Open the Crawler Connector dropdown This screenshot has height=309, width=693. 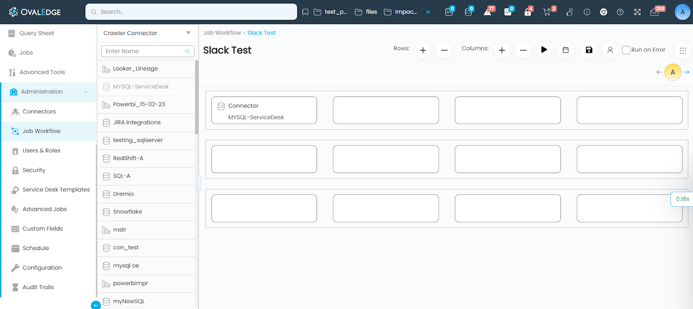click(146, 33)
